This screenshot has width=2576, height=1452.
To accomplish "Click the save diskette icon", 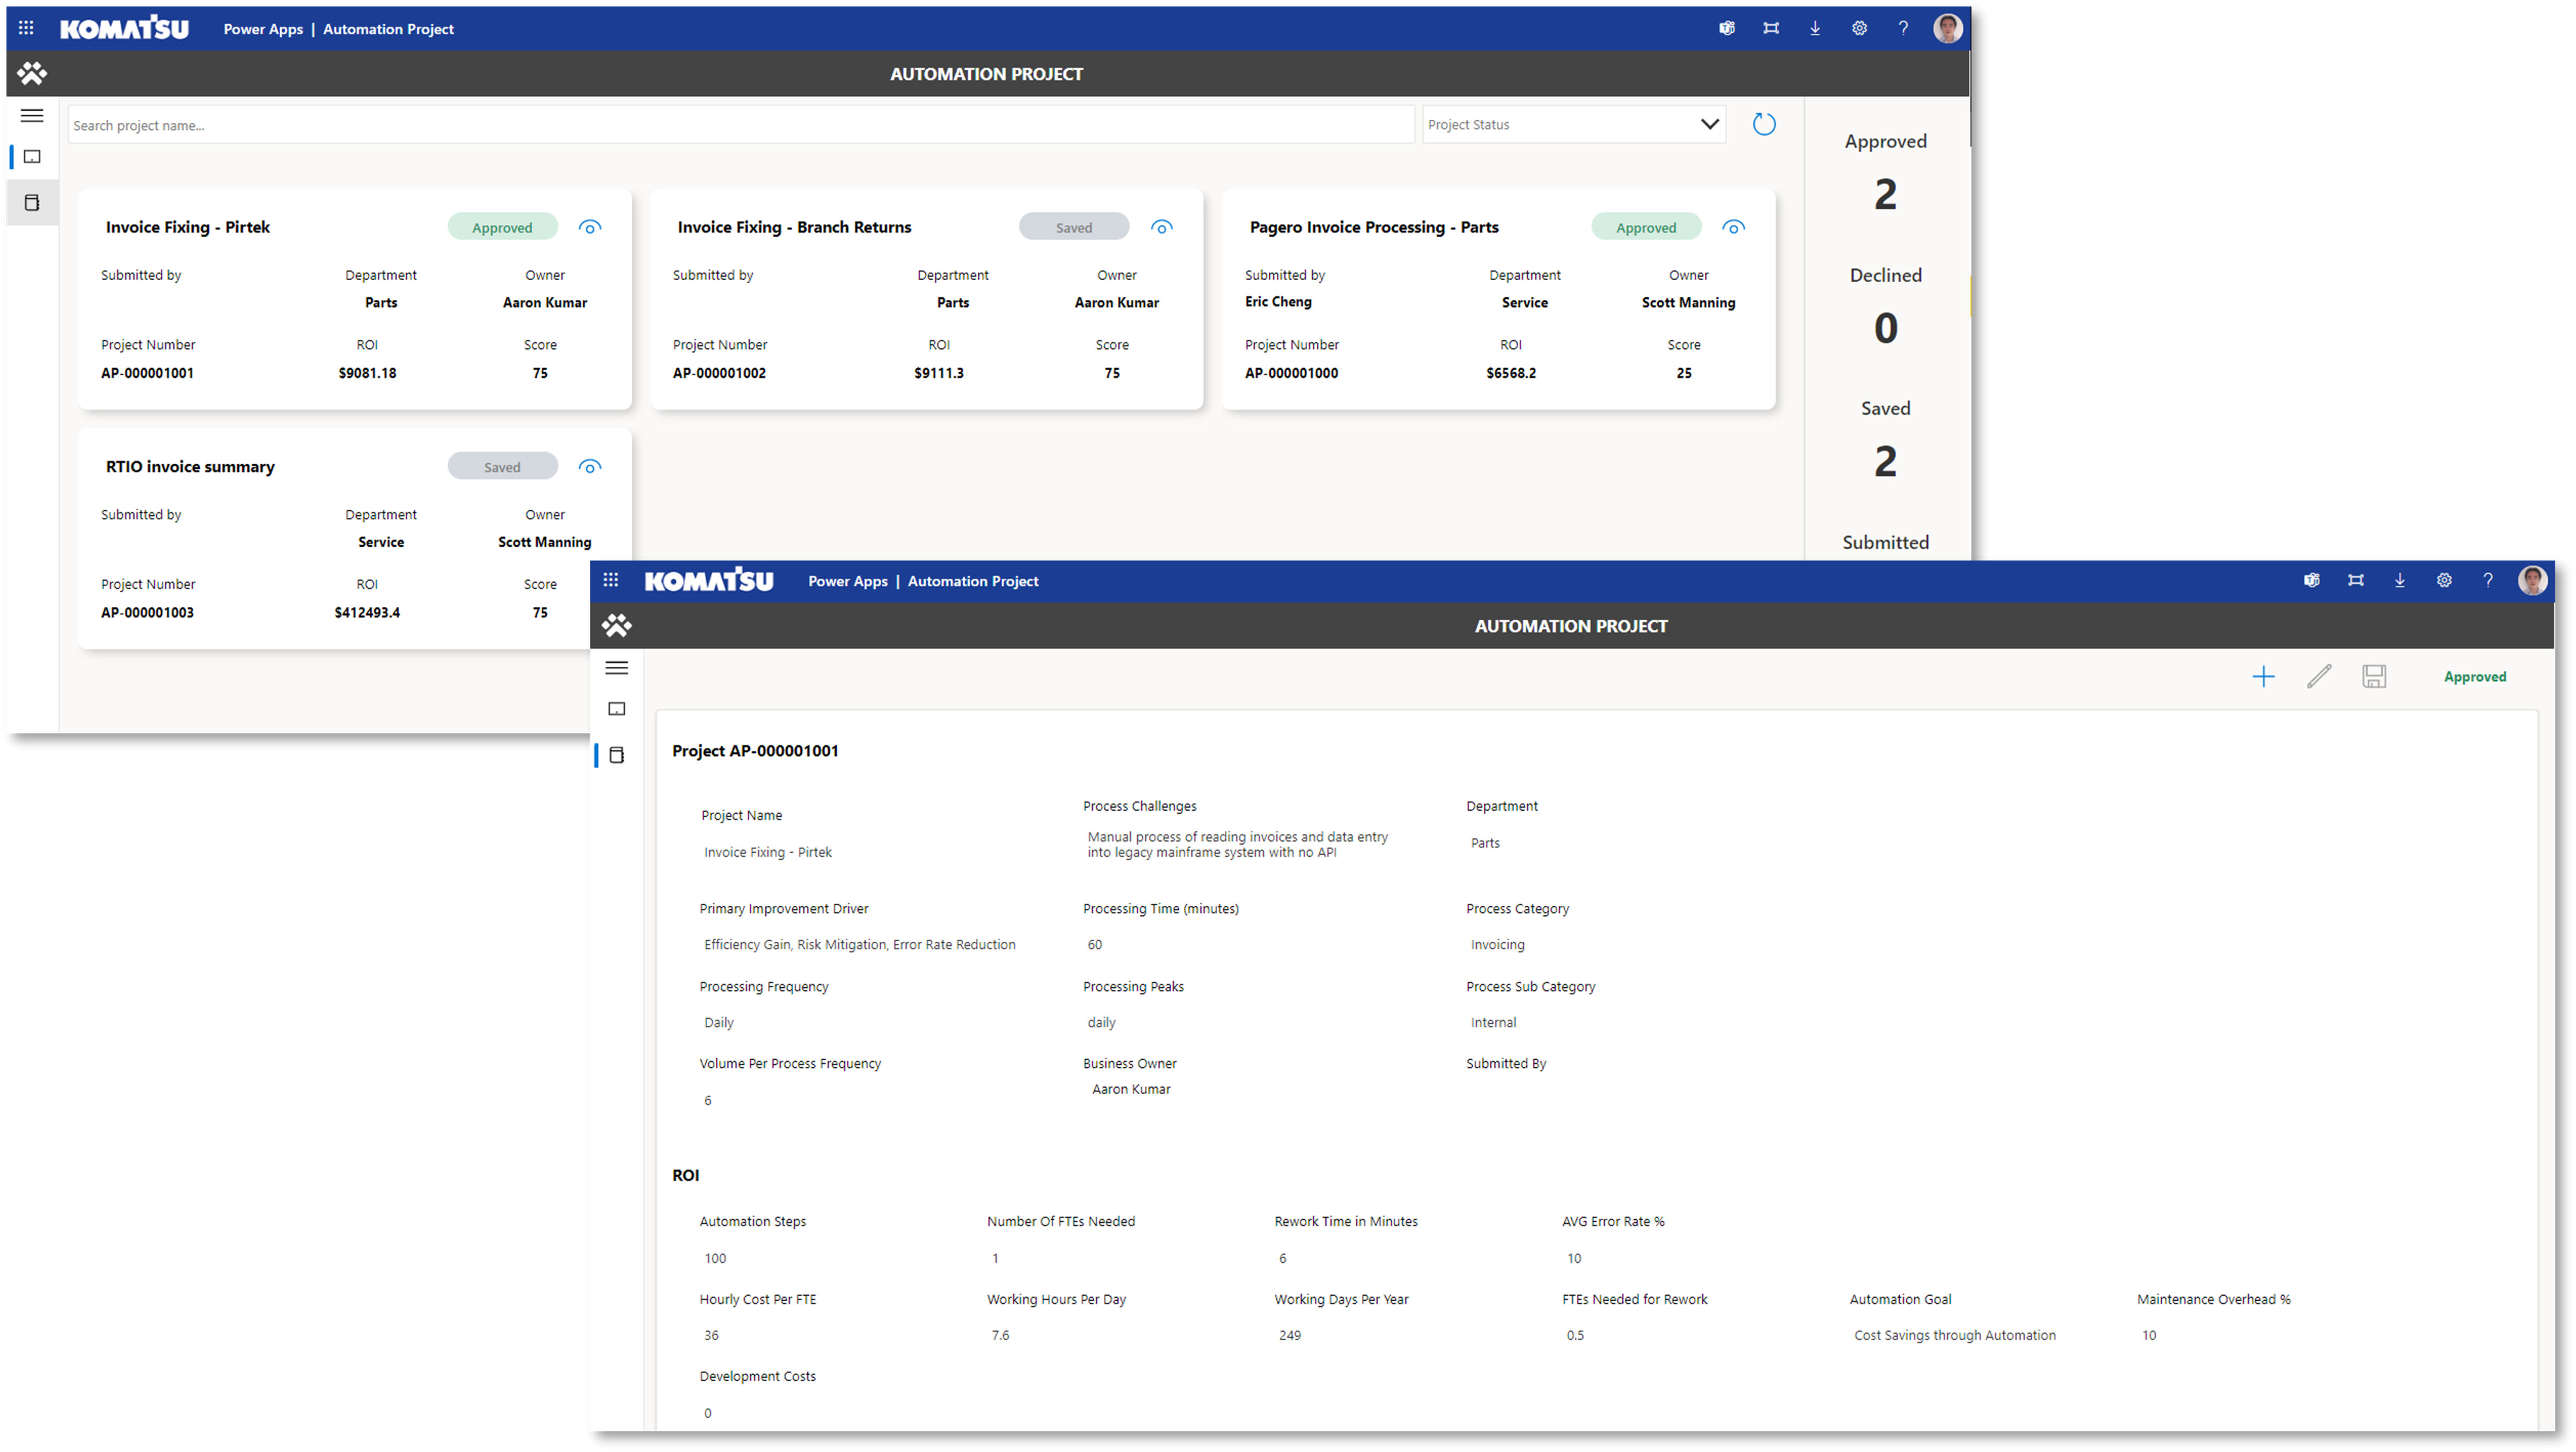I will click(2374, 677).
